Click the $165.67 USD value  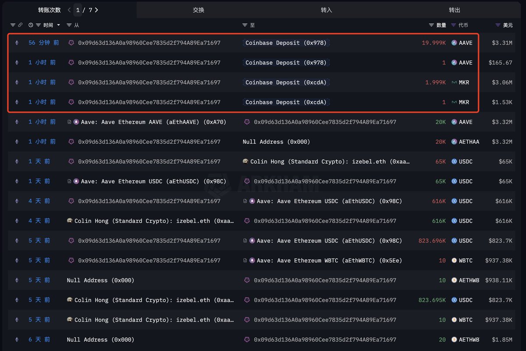click(501, 63)
